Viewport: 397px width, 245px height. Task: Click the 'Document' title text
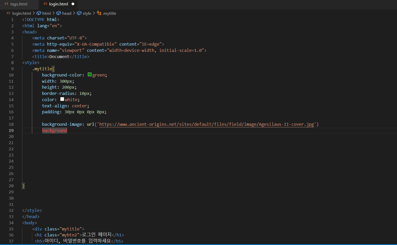click(x=59, y=57)
